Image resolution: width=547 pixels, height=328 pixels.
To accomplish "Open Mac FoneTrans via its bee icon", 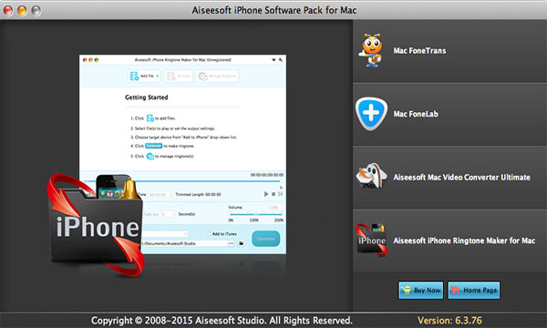I will [x=371, y=50].
